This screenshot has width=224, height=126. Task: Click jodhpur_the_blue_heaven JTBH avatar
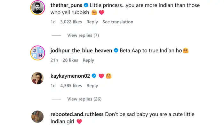pyautogui.click(x=37, y=53)
